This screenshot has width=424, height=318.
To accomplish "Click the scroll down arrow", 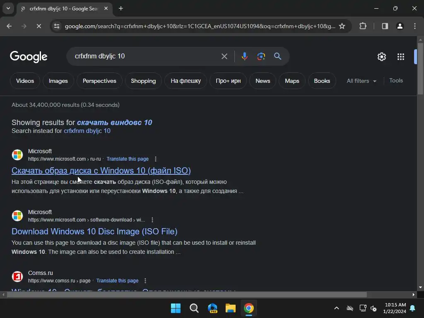I will tap(420, 287).
